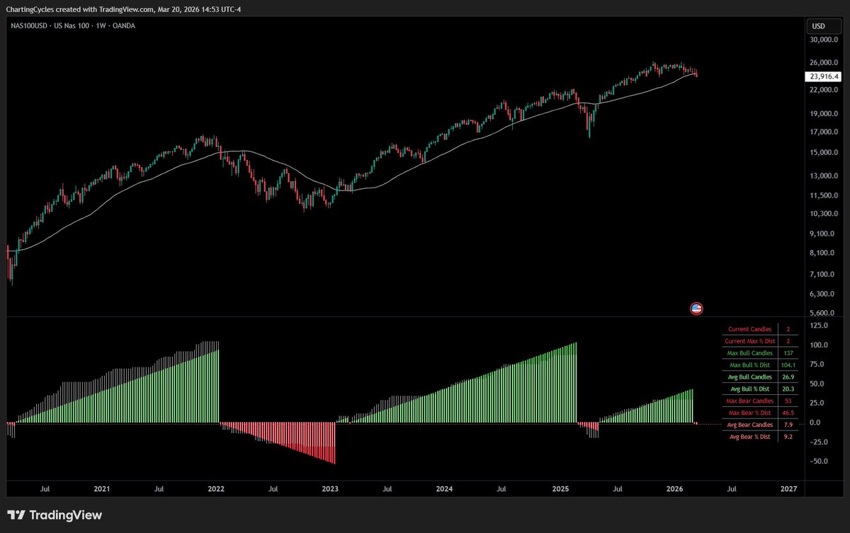The image size is (850, 533).
Task: Click the 2022 time axis label
Action: pos(216,489)
